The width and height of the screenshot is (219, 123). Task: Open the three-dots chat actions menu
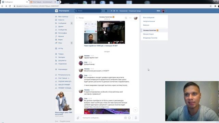coord(130,18)
